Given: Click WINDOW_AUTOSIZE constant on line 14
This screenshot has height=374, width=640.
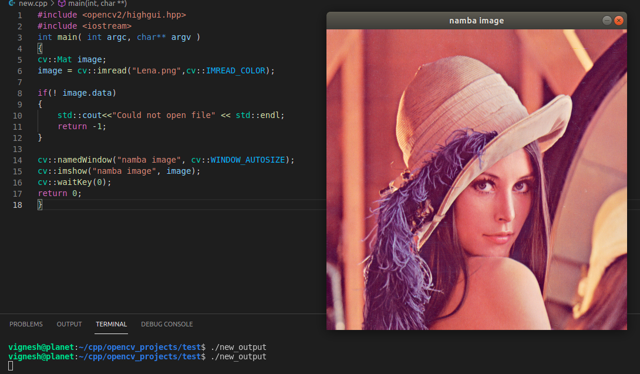Looking at the screenshot, I should pyautogui.click(x=248, y=160).
